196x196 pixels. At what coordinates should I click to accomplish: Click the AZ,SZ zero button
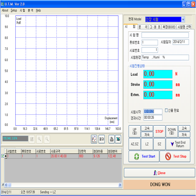(x=135, y=144)
